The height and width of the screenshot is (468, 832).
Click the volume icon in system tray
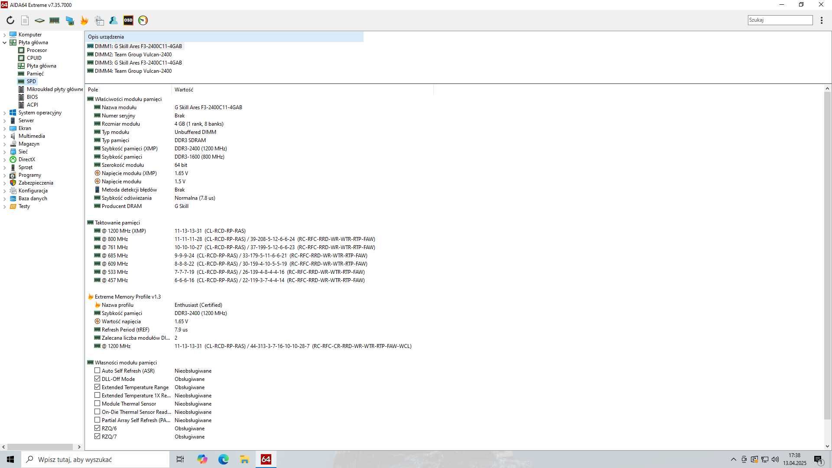pos(775,459)
